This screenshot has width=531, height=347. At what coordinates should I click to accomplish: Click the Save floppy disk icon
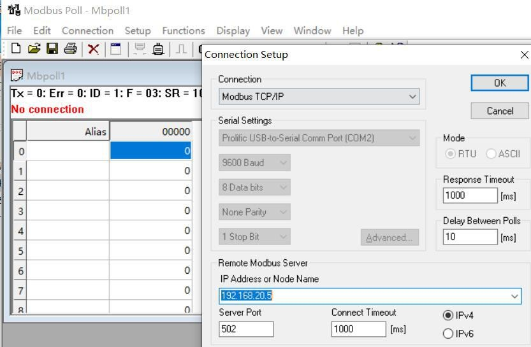(x=52, y=48)
